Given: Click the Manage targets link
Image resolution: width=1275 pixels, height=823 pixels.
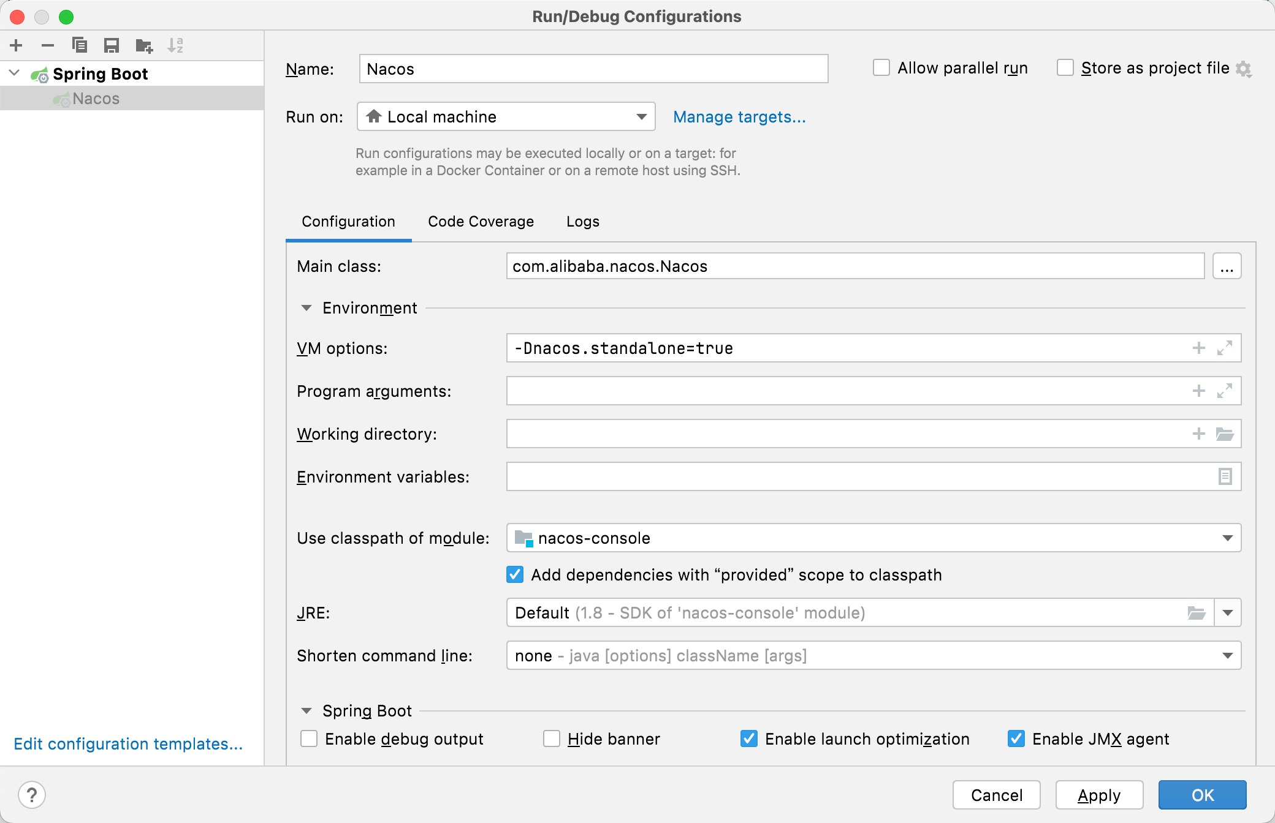Looking at the screenshot, I should tap(739, 117).
